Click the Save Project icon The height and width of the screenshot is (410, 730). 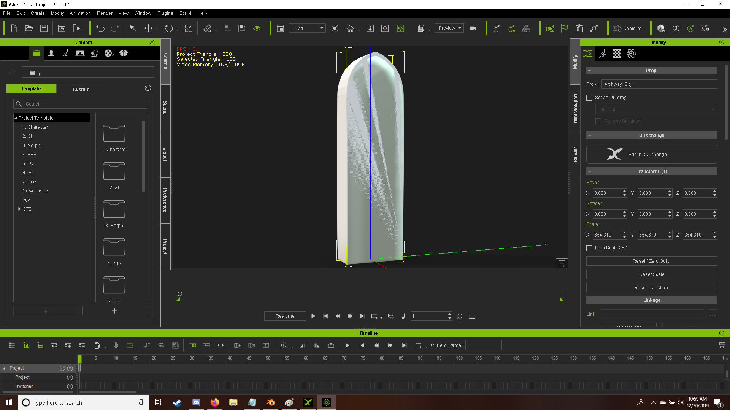[x=44, y=28]
